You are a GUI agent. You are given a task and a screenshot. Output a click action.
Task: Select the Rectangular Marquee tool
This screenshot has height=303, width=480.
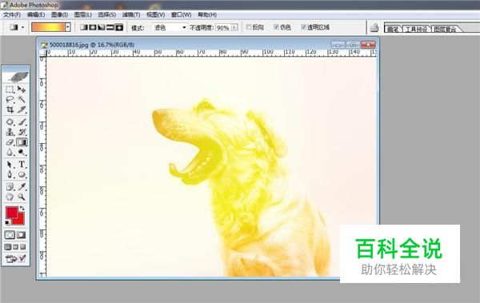(x=10, y=90)
